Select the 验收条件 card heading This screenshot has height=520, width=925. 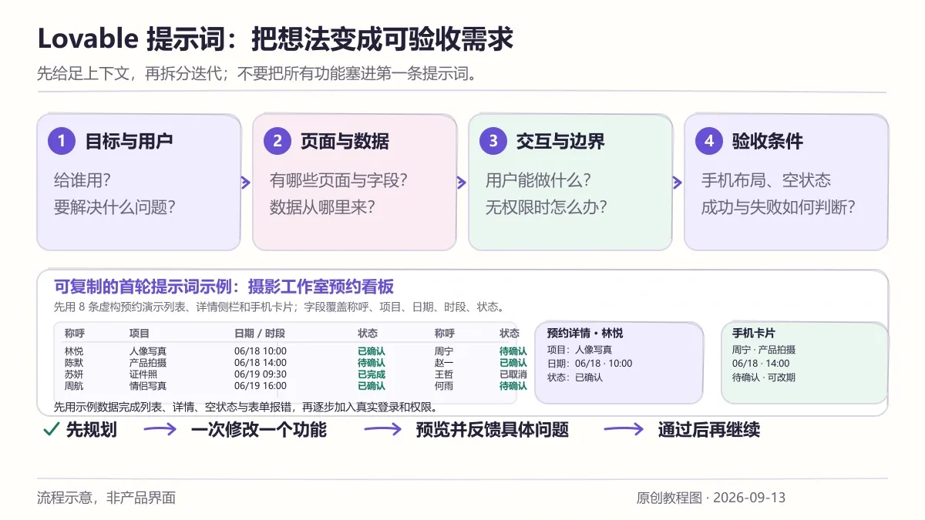pos(768,141)
